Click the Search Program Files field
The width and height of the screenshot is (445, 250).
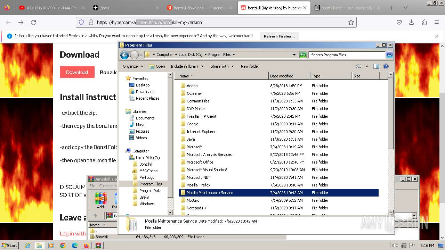click(x=347, y=55)
